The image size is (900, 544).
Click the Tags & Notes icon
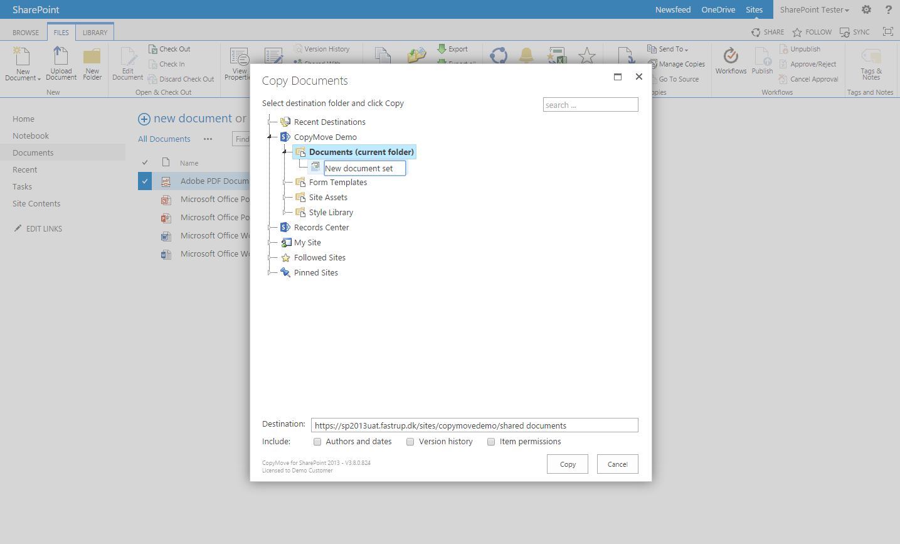(x=871, y=56)
